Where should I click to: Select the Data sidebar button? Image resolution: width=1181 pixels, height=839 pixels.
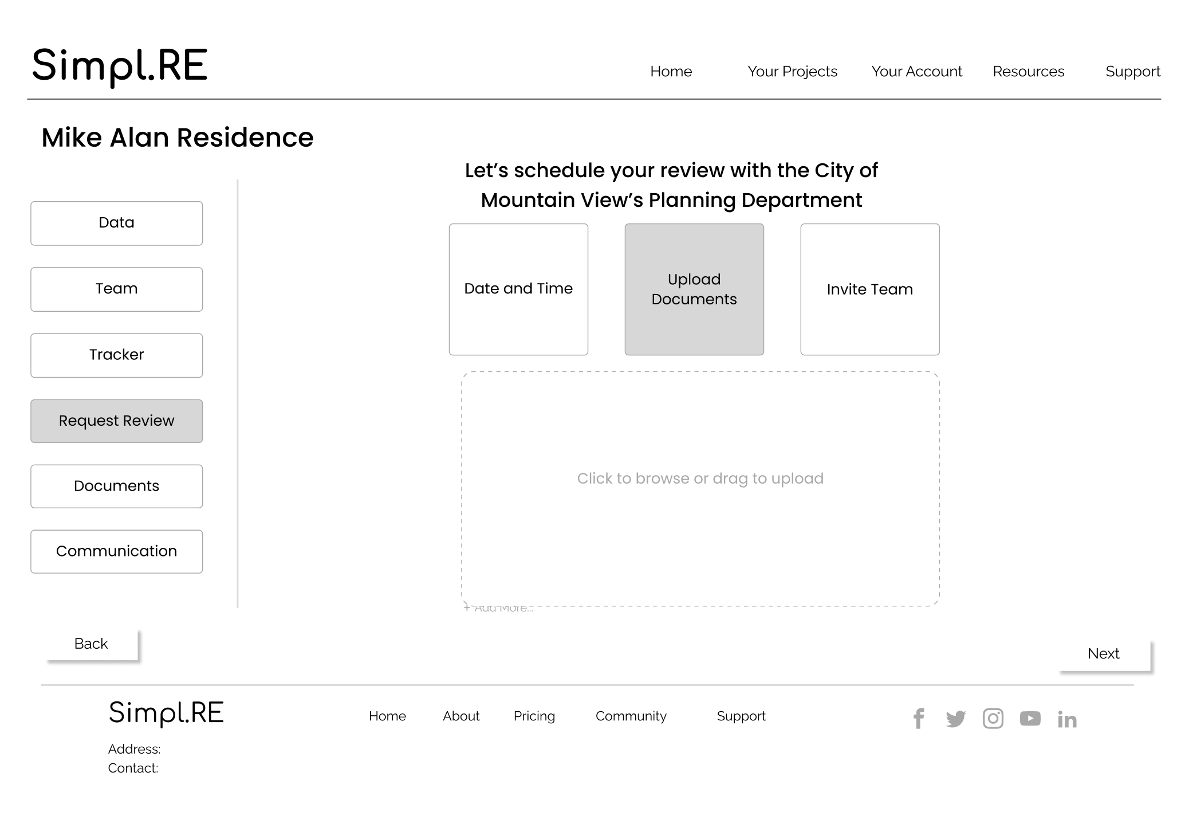(117, 224)
